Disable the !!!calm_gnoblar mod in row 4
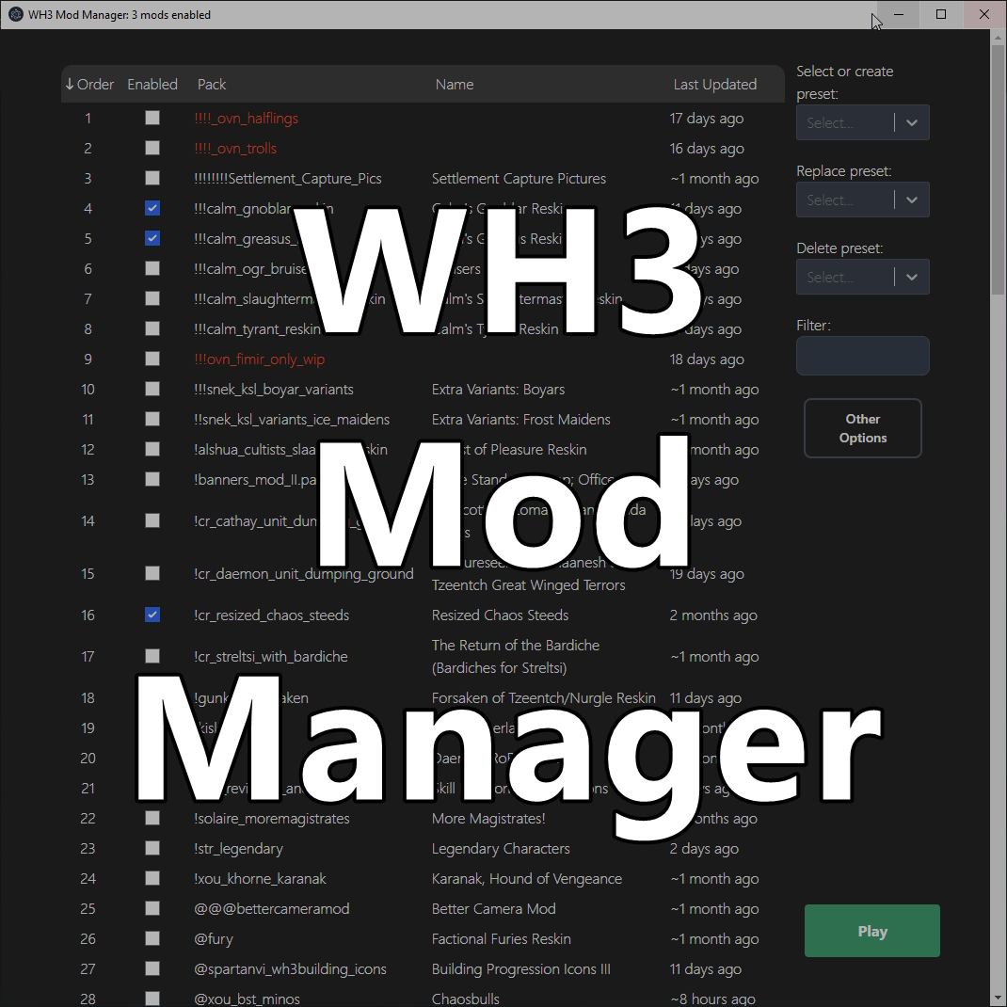This screenshot has width=1007, height=1007. [152, 208]
